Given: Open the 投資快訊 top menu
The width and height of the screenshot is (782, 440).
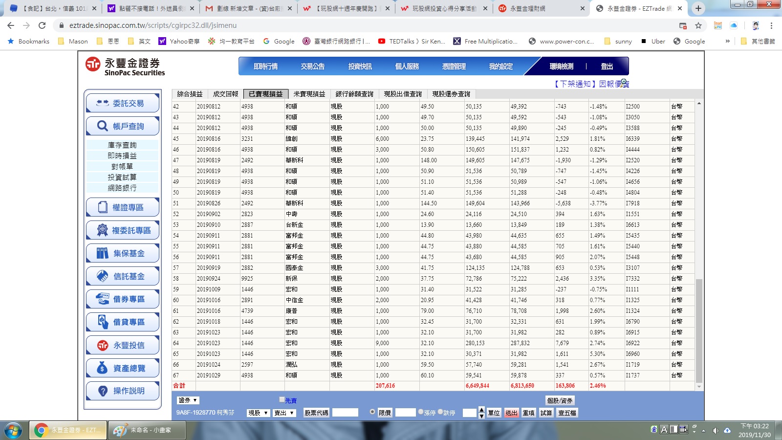Looking at the screenshot, I should coord(360,66).
